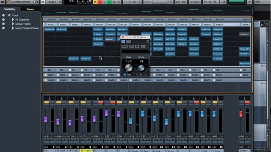Click the channel 1 pan display
The width and height of the screenshot is (271, 152).
(50, 98)
